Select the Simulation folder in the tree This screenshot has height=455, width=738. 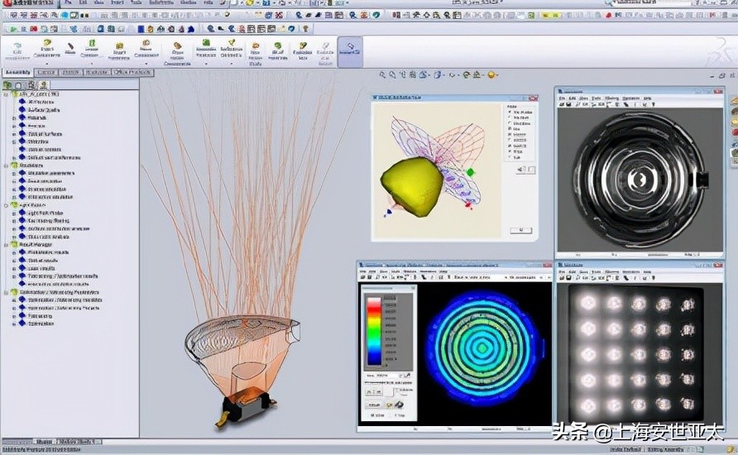pyautogui.click(x=27, y=165)
